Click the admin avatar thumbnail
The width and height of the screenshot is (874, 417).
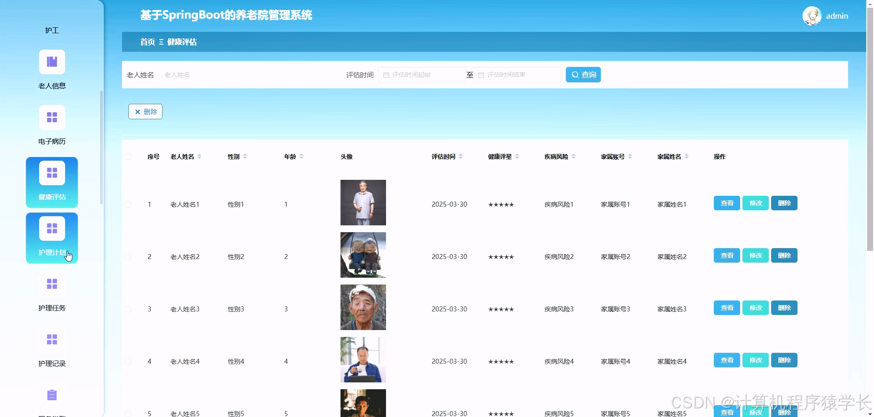812,15
